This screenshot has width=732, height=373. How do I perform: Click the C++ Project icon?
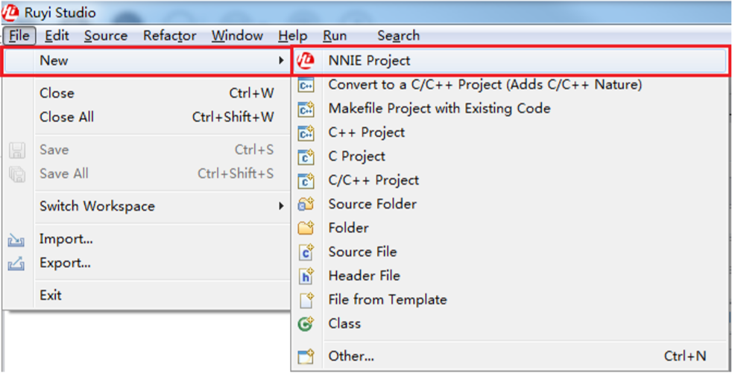(x=306, y=133)
